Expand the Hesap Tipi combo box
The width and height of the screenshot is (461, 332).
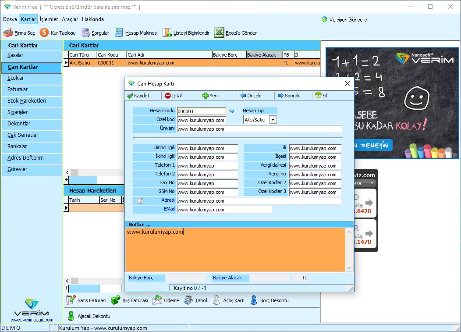point(273,119)
